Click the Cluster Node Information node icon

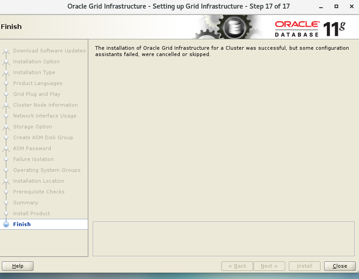6,105
